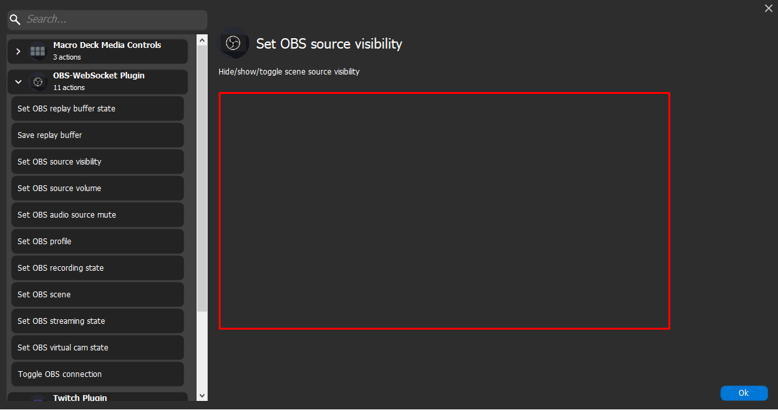The width and height of the screenshot is (778, 410).
Task: Pick the Set OBS audio source mute action
Action: pyautogui.click(x=97, y=214)
